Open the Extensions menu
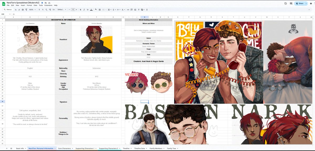Viewport: 315px width, 151px height. point(48,5)
